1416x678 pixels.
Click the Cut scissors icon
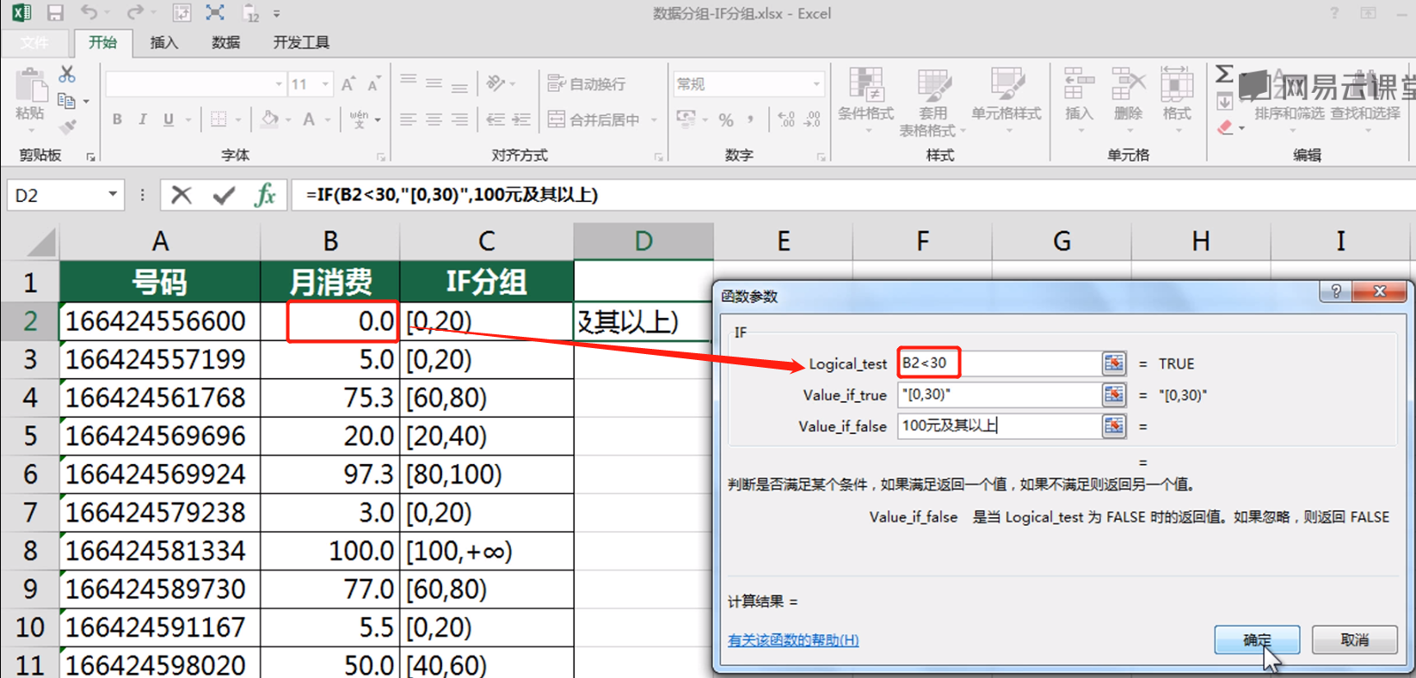point(67,74)
